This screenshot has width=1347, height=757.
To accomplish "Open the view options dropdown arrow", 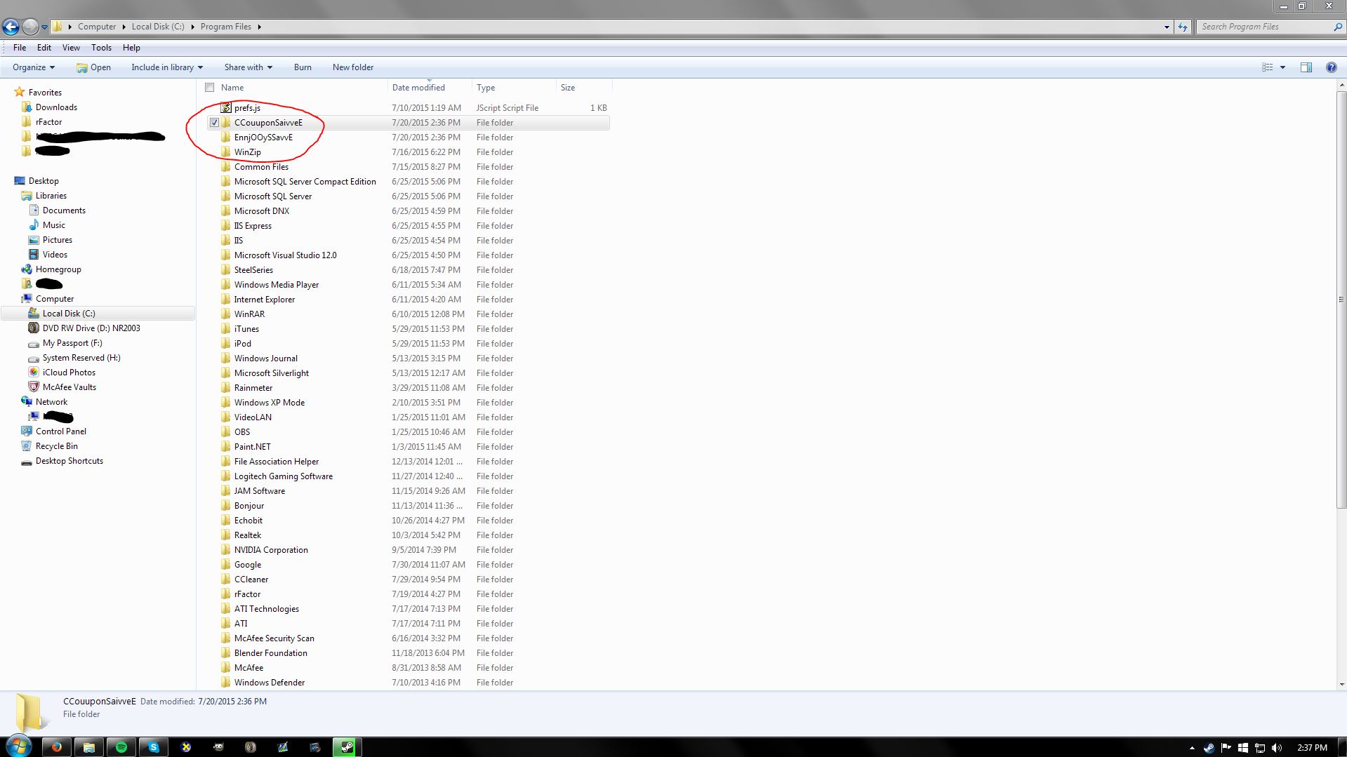I will pos(1282,67).
